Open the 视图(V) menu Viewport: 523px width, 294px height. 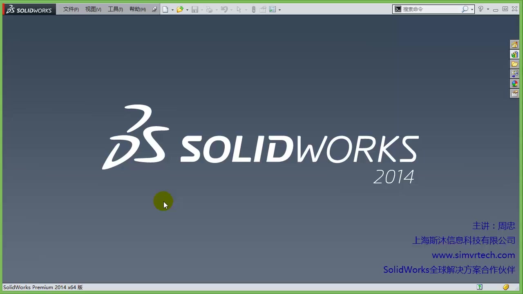[x=93, y=9]
